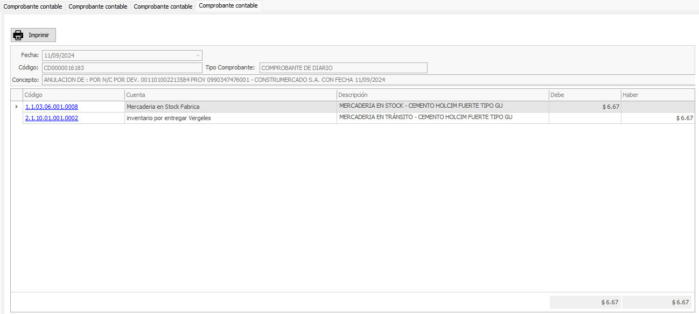Select the inventario por entregar Vergeles cell

click(230, 118)
